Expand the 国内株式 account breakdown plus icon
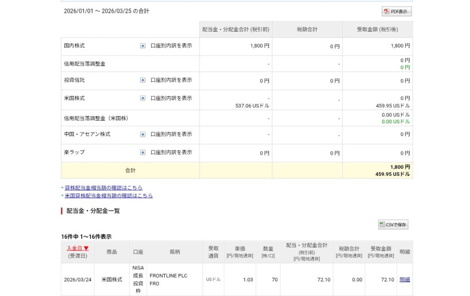The image size is (470, 296). point(143,46)
